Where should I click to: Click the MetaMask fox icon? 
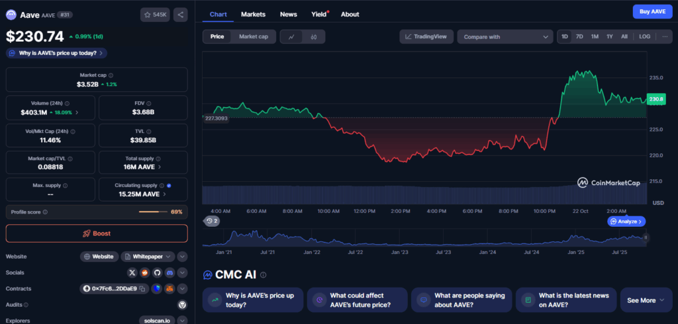coord(169,288)
